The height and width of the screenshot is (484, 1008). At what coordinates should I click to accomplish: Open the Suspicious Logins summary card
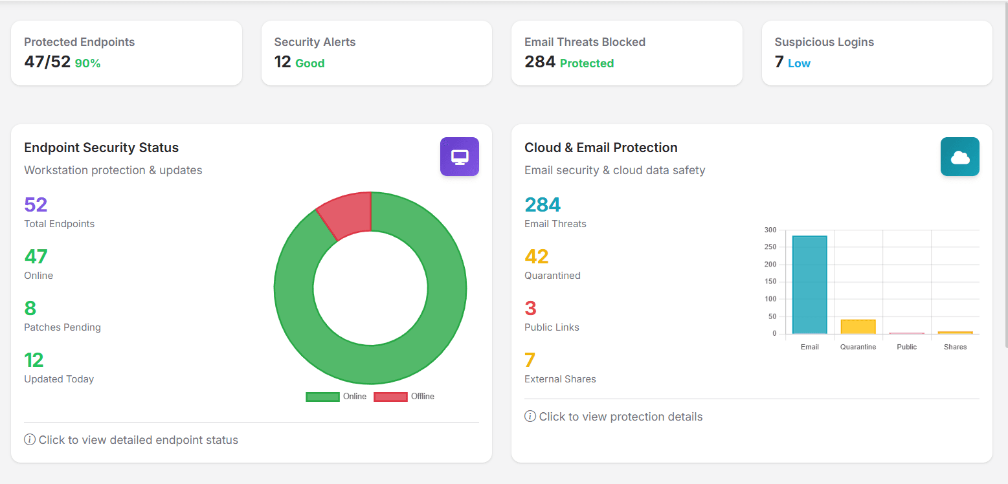[877, 52]
